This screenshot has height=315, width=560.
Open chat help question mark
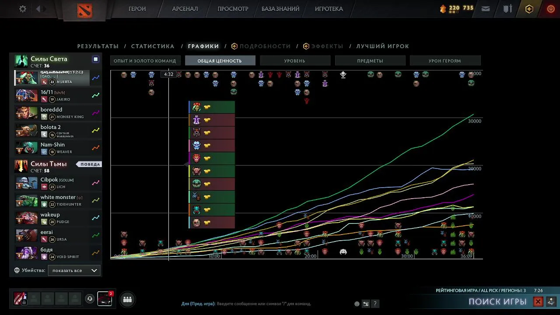pyautogui.click(x=375, y=304)
